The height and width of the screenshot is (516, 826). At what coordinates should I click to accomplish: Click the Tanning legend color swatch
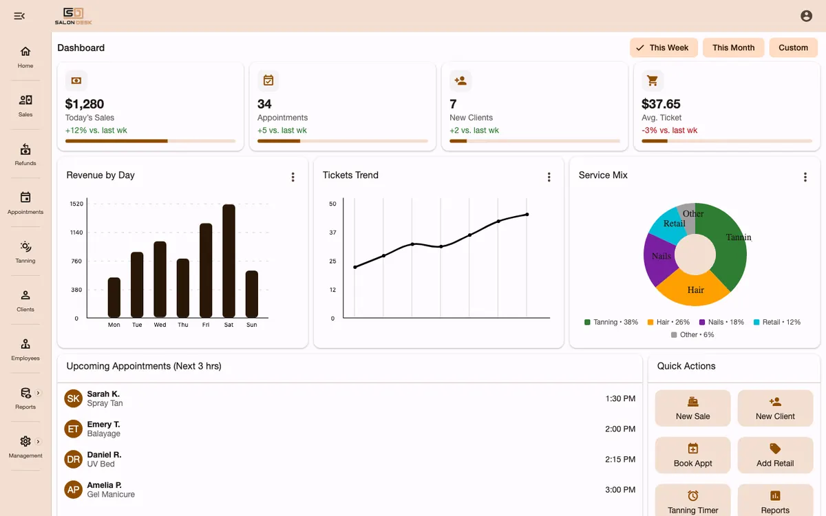pos(587,322)
